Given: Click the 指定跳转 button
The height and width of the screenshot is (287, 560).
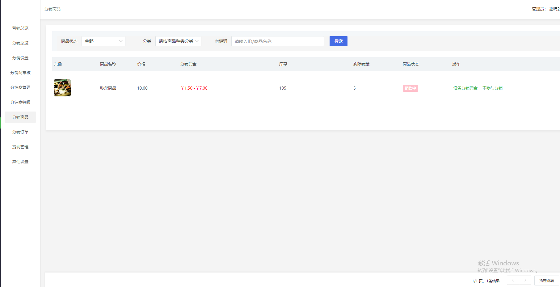Looking at the screenshot, I should 546,281.
